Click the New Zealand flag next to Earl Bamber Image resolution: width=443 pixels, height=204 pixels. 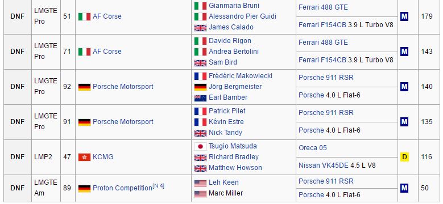[200, 98]
